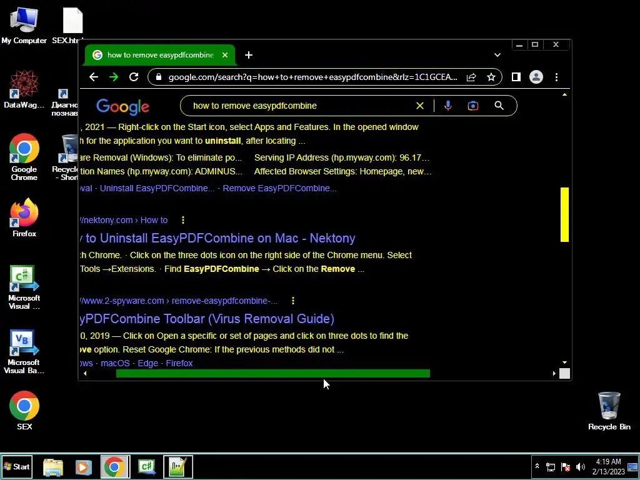
Task: Go back using Chrome's back arrow
Action: coord(94,77)
